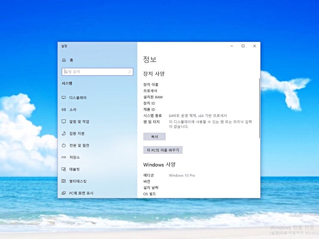Open 집중 지원 settings

tap(77, 134)
